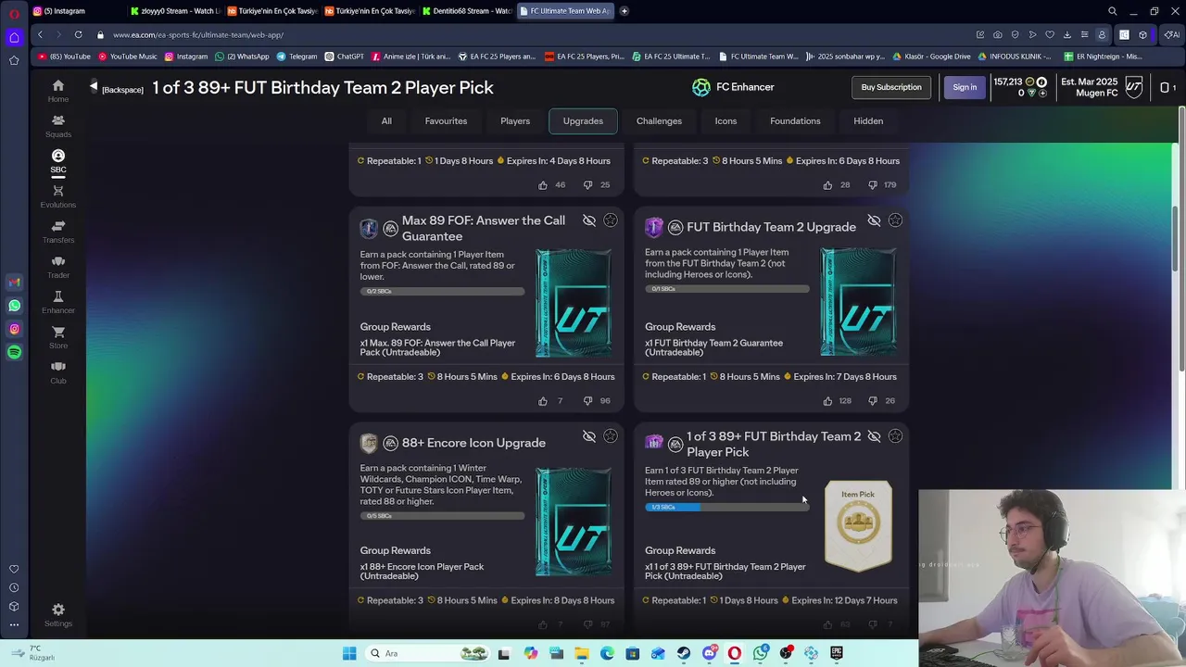Open Home in the FC sidebar
Viewport: 1186px width, 667px height.
[x=57, y=91]
